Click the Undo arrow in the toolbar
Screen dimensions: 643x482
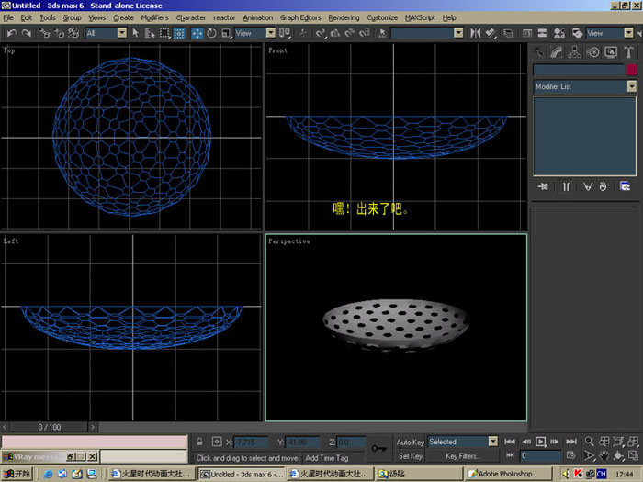coord(12,33)
